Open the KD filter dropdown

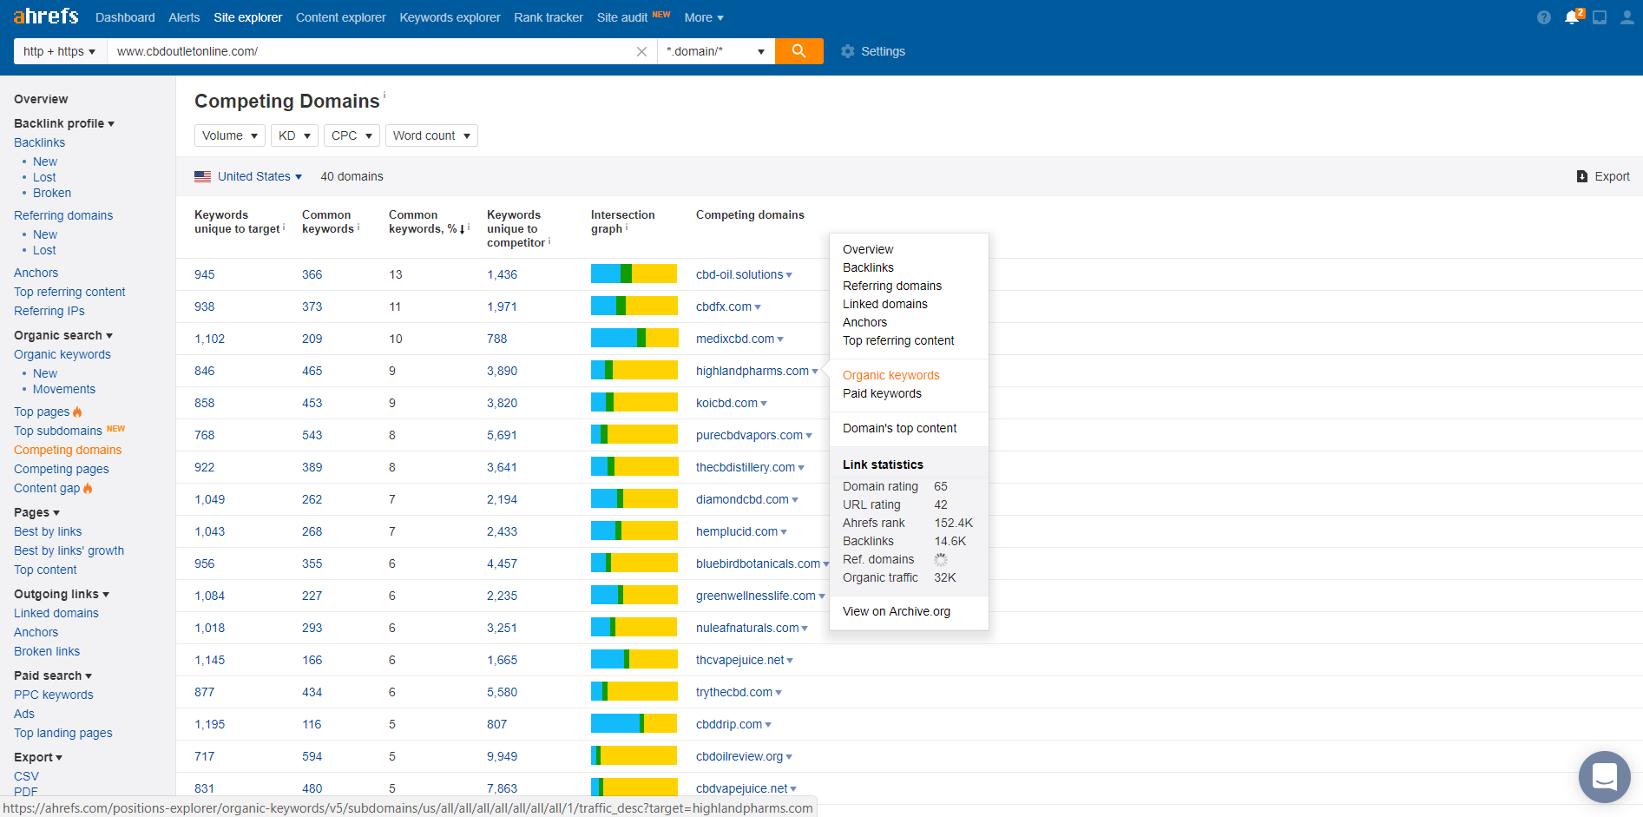click(294, 135)
